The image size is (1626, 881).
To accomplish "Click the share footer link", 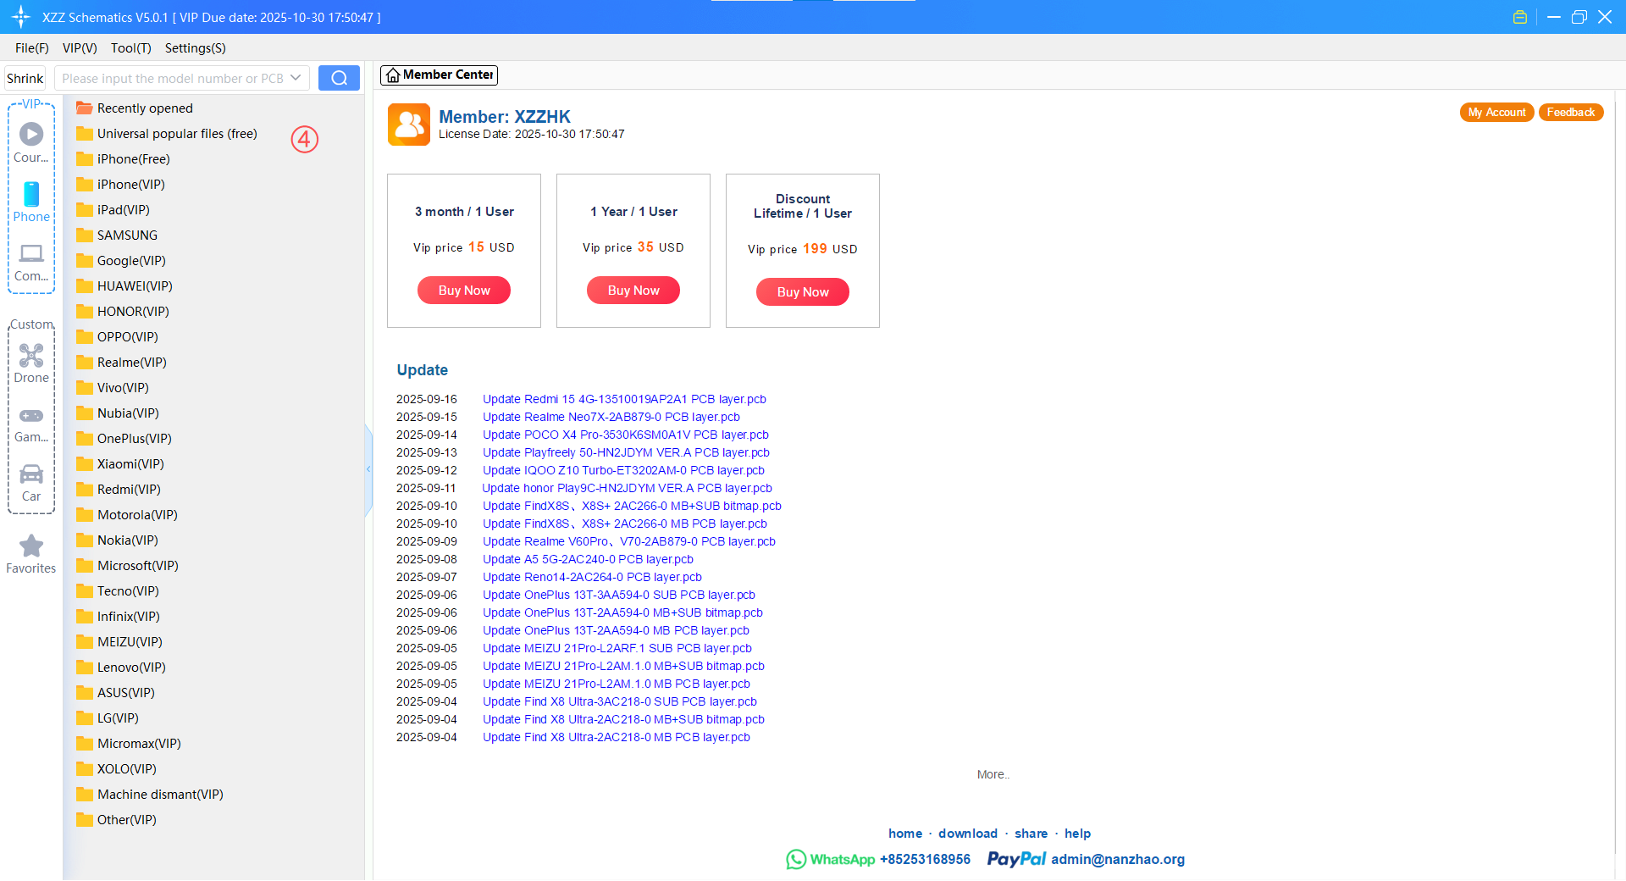I will pyautogui.click(x=1031, y=834).
